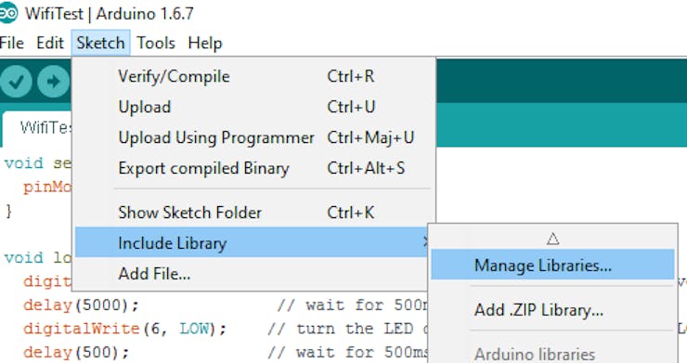Screen dimensions: 687x363
Task: Click the upward scroll triangle in submenu
Action: (x=553, y=239)
